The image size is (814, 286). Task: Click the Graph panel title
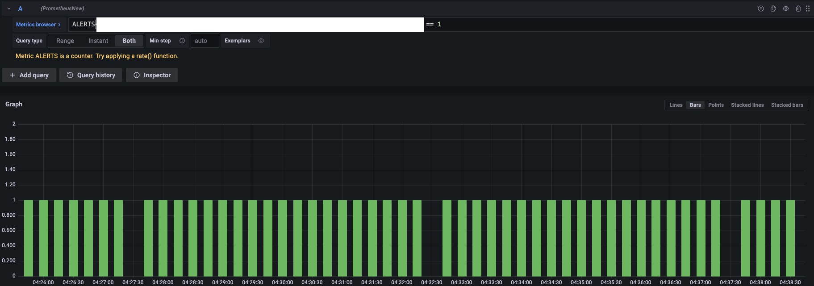pyautogui.click(x=14, y=104)
